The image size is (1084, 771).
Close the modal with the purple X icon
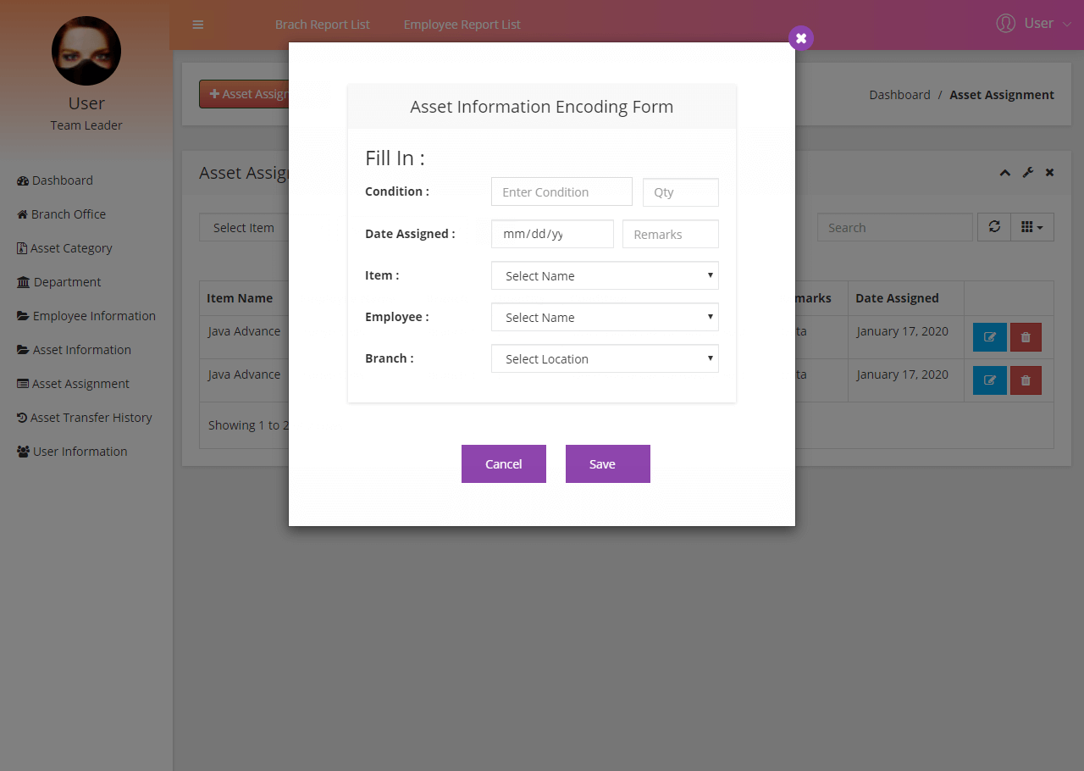pos(801,38)
